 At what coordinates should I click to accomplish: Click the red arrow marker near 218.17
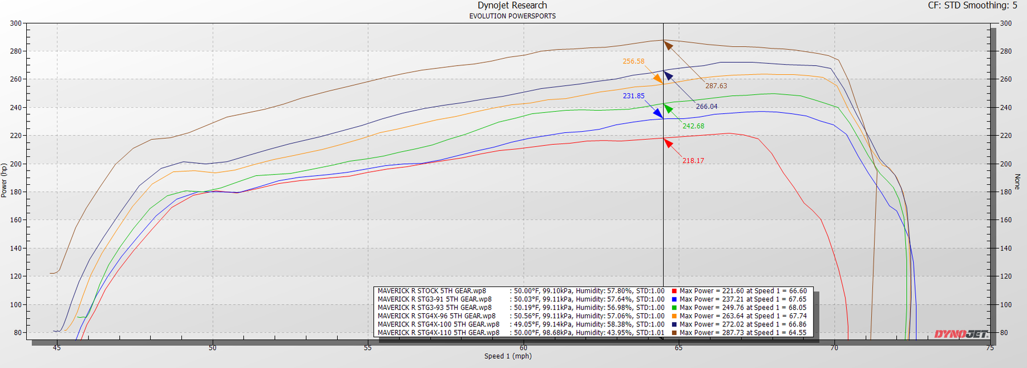pyautogui.click(x=668, y=143)
